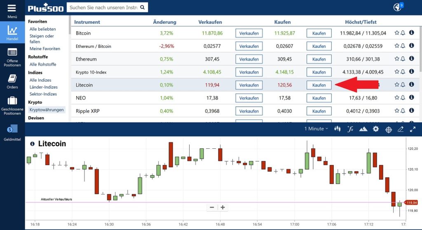Zoom out the chart with minus
Viewport: 422px width, 230px height.
pyautogui.click(x=212, y=207)
